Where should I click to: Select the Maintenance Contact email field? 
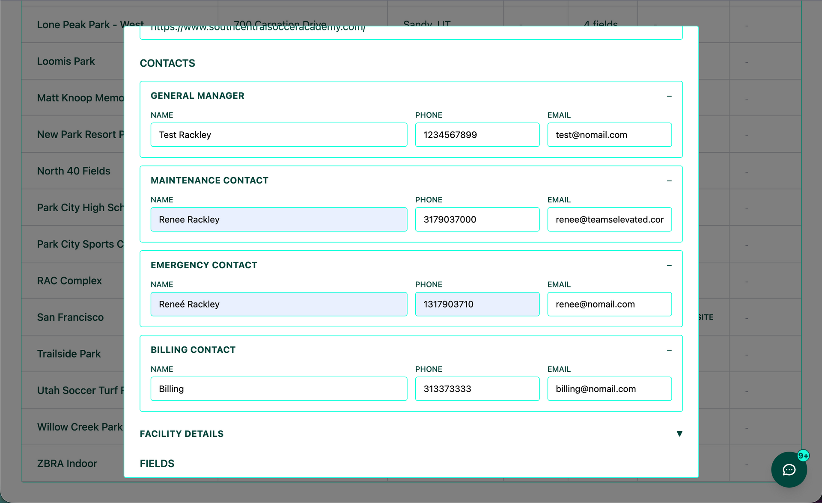609,219
